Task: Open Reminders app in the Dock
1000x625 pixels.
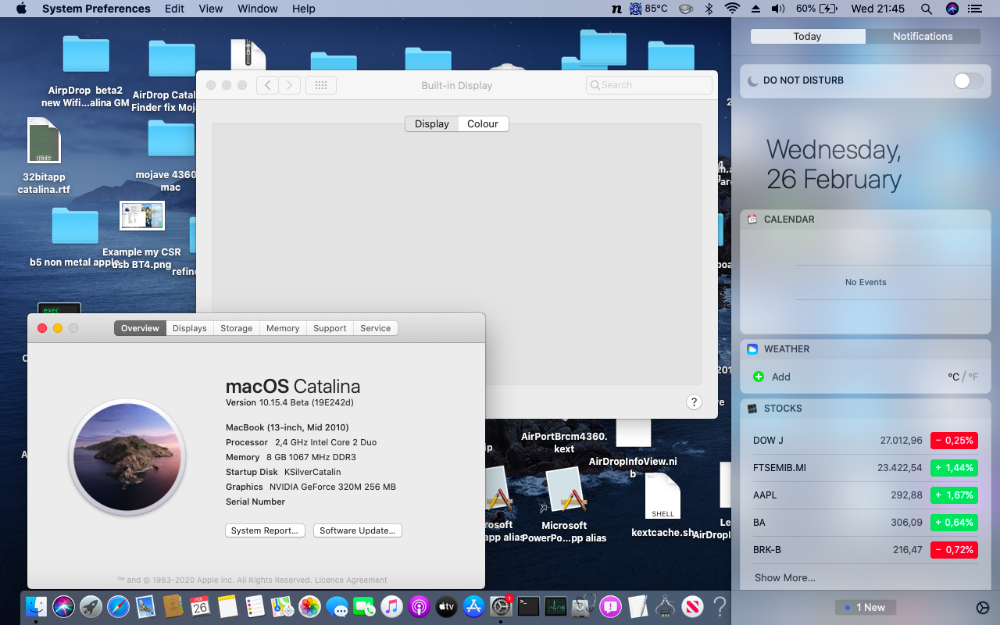Action: point(255,605)
